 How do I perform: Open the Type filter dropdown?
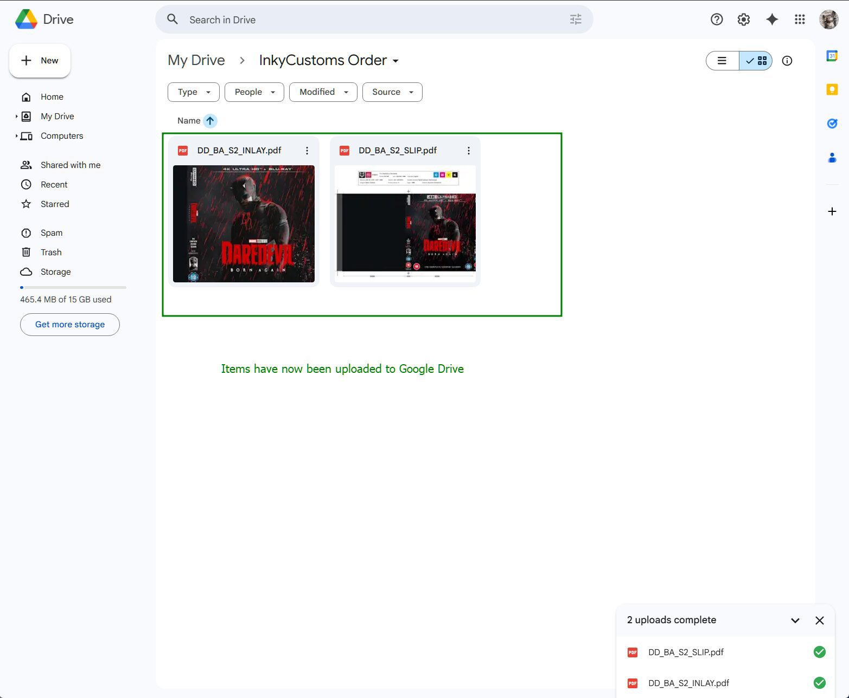pyautogui.click(x=194, y=92)
